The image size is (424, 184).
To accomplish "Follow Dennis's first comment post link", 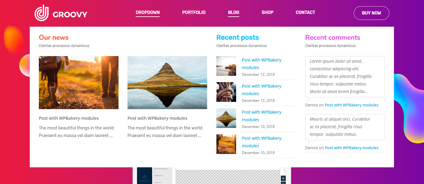I will [x=351, y=105].
